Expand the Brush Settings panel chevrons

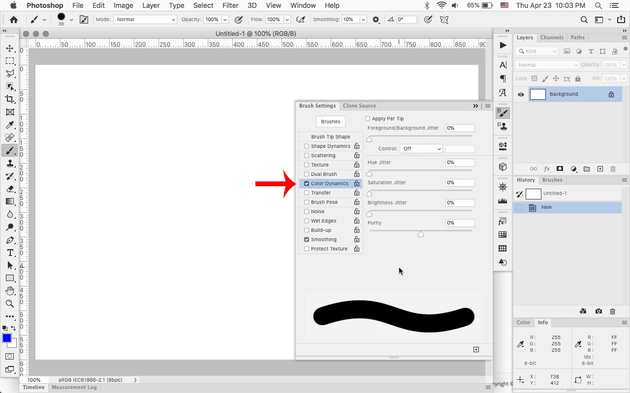click(475, 106)
